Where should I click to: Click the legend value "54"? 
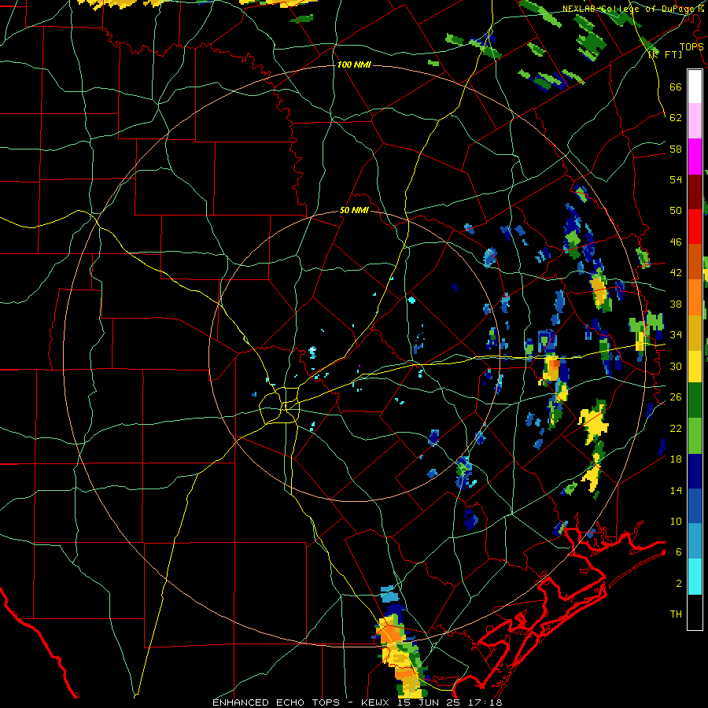pos(676,179)
